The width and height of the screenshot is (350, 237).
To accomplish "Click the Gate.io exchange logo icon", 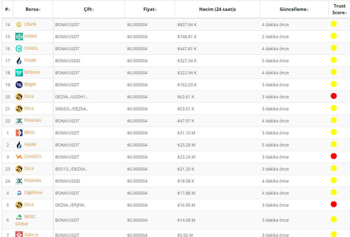I will pos(19,234).
